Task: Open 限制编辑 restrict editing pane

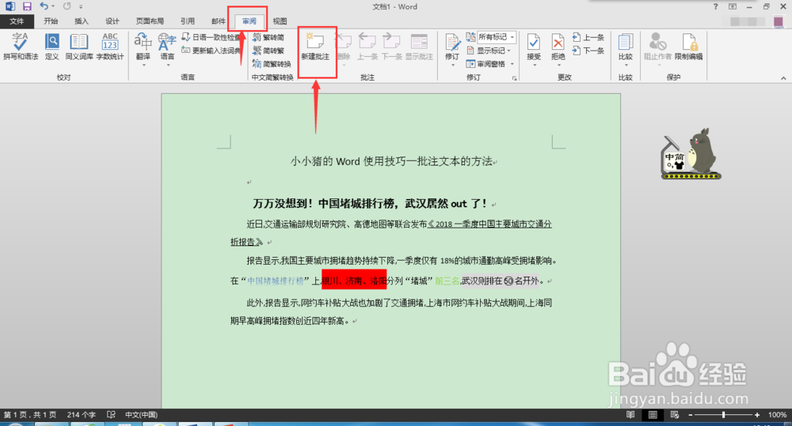Action: [x=688, y=47]
